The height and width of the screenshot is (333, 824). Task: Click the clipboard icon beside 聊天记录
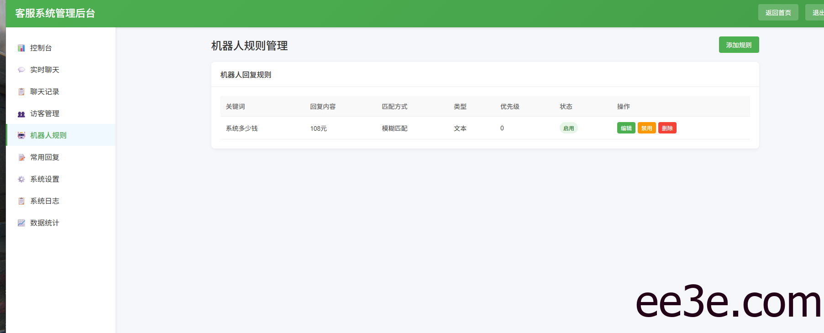(x=21, y=92)
